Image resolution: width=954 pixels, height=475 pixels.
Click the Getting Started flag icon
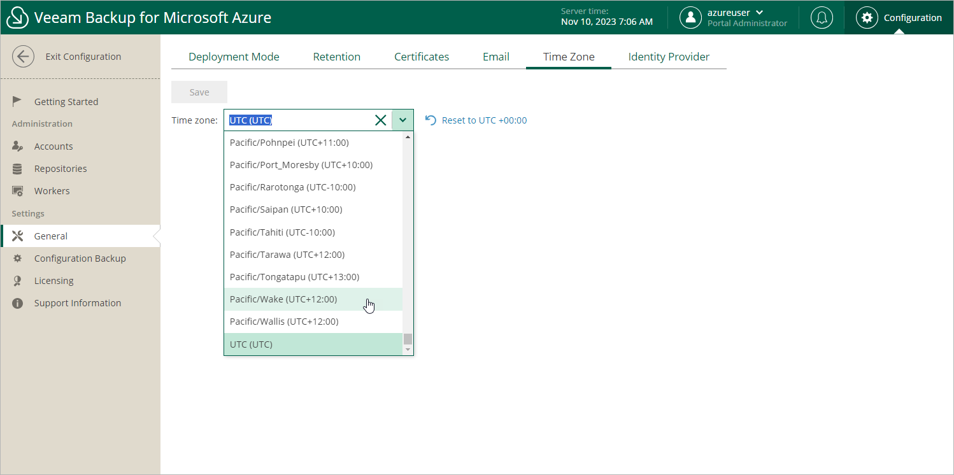point(18,101)
